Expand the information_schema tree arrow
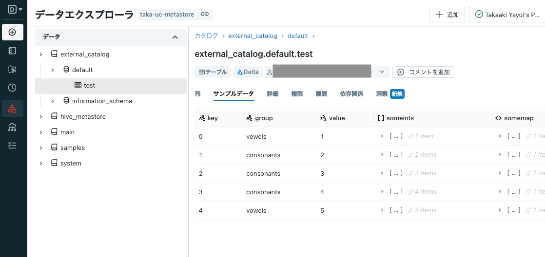 coord(53,101)
